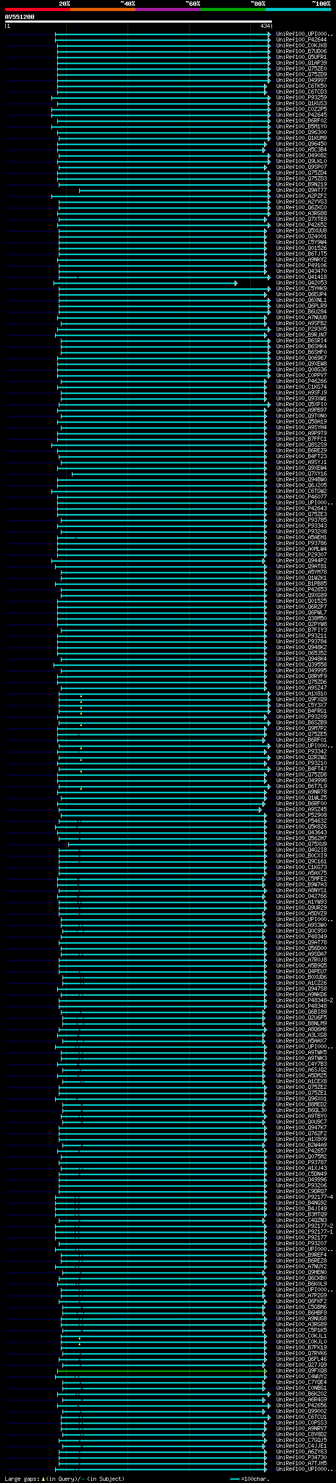
Task: Select hit label UniRef100_Q43643
Action: click(301, 832)
